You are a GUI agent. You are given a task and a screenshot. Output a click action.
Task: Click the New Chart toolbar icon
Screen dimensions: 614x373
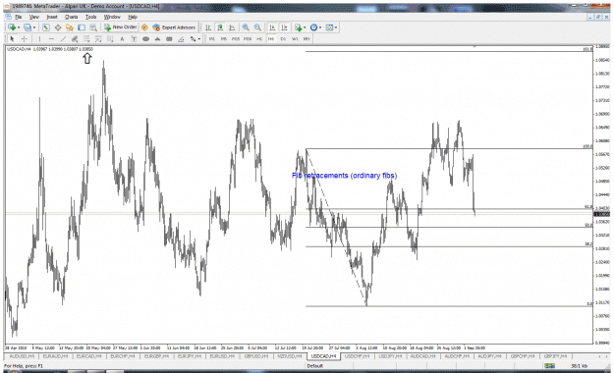click(x=11, y=27)
